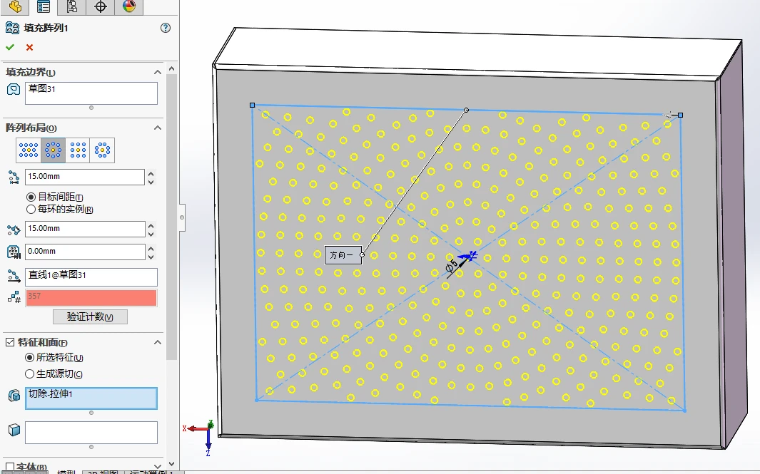
Task: Click the 验证计数 button
Action: point(90,316)
